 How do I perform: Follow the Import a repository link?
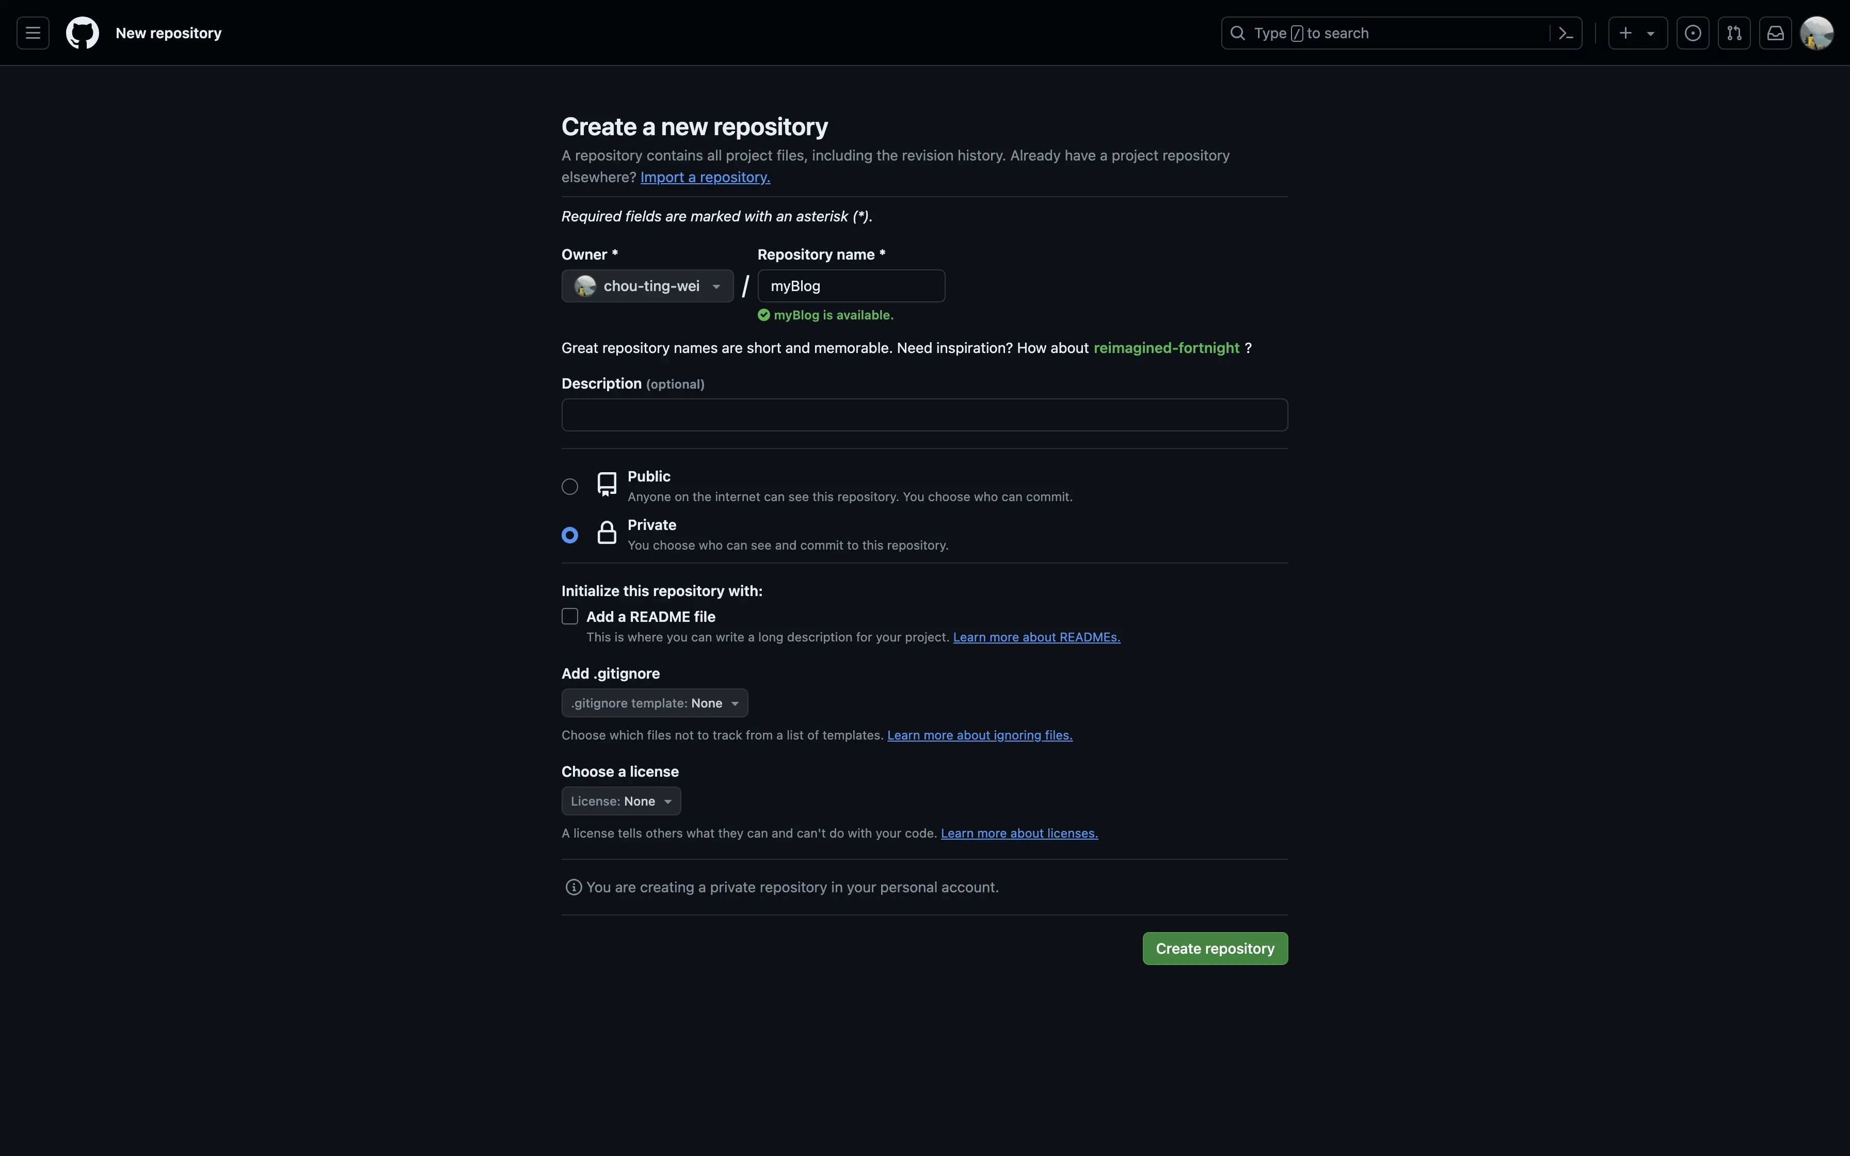[x=705, y=176]
